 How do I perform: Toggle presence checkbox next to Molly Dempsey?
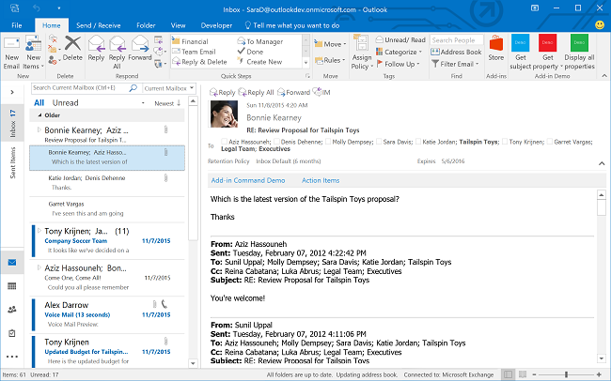click(x=326, y=144)
